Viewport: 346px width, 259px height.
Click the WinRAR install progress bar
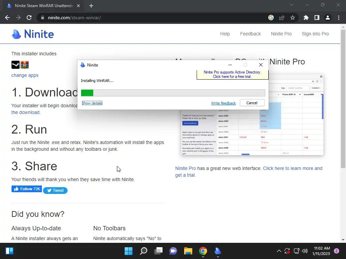click(x=173, y=93)
